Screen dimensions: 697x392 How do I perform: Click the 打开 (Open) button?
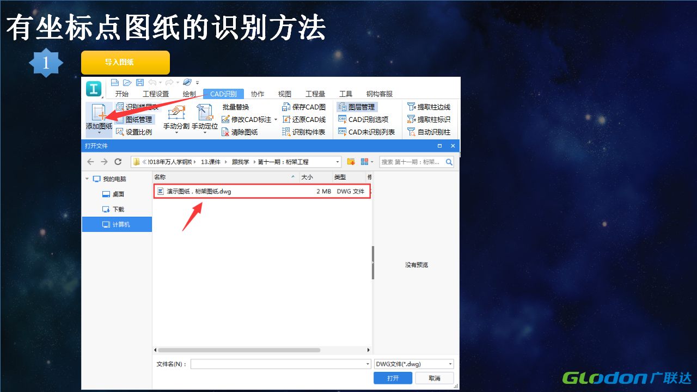[x=393, y=378]
